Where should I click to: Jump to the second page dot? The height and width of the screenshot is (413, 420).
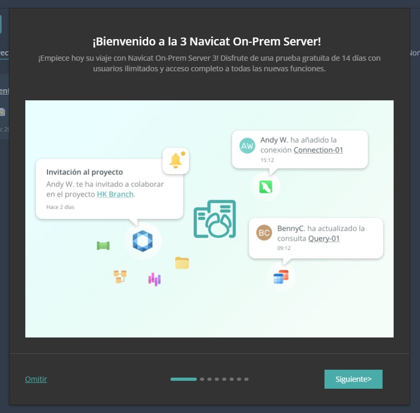pyautogui.click(x=202, y=379)
